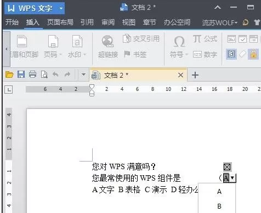Click the text 您最常使用的 WPS 组件是
The image size is (261, 213).
pos(136,178)
